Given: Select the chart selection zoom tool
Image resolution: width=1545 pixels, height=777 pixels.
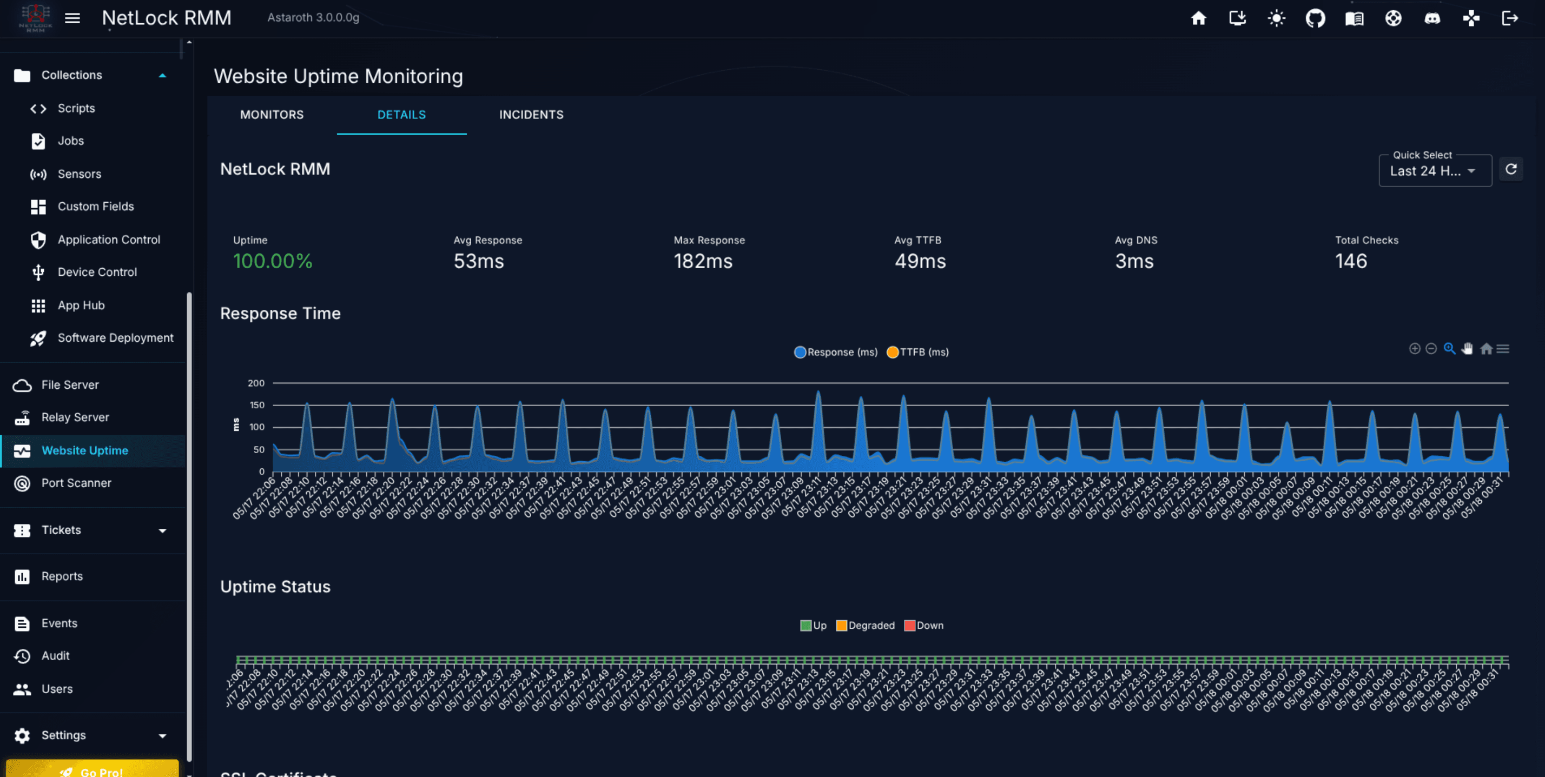Looking at the screenshot, I should (x=1450, y=349).
